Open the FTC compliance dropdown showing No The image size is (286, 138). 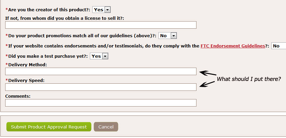(278, 46)
